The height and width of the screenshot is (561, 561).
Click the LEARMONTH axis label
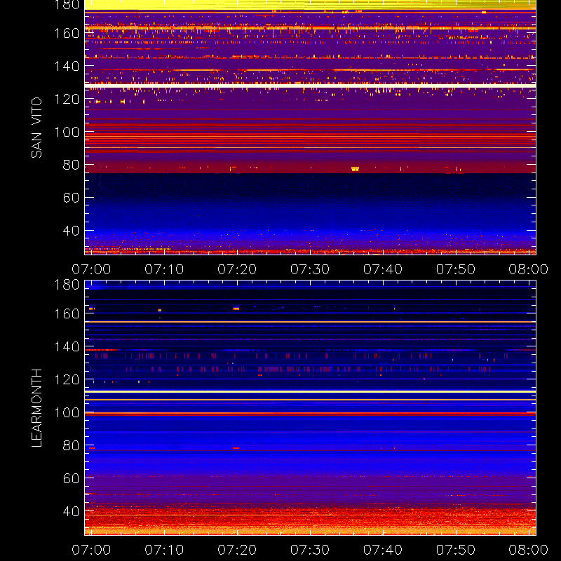(36, 408)
